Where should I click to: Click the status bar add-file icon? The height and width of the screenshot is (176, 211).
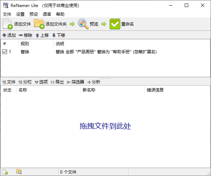5,172
